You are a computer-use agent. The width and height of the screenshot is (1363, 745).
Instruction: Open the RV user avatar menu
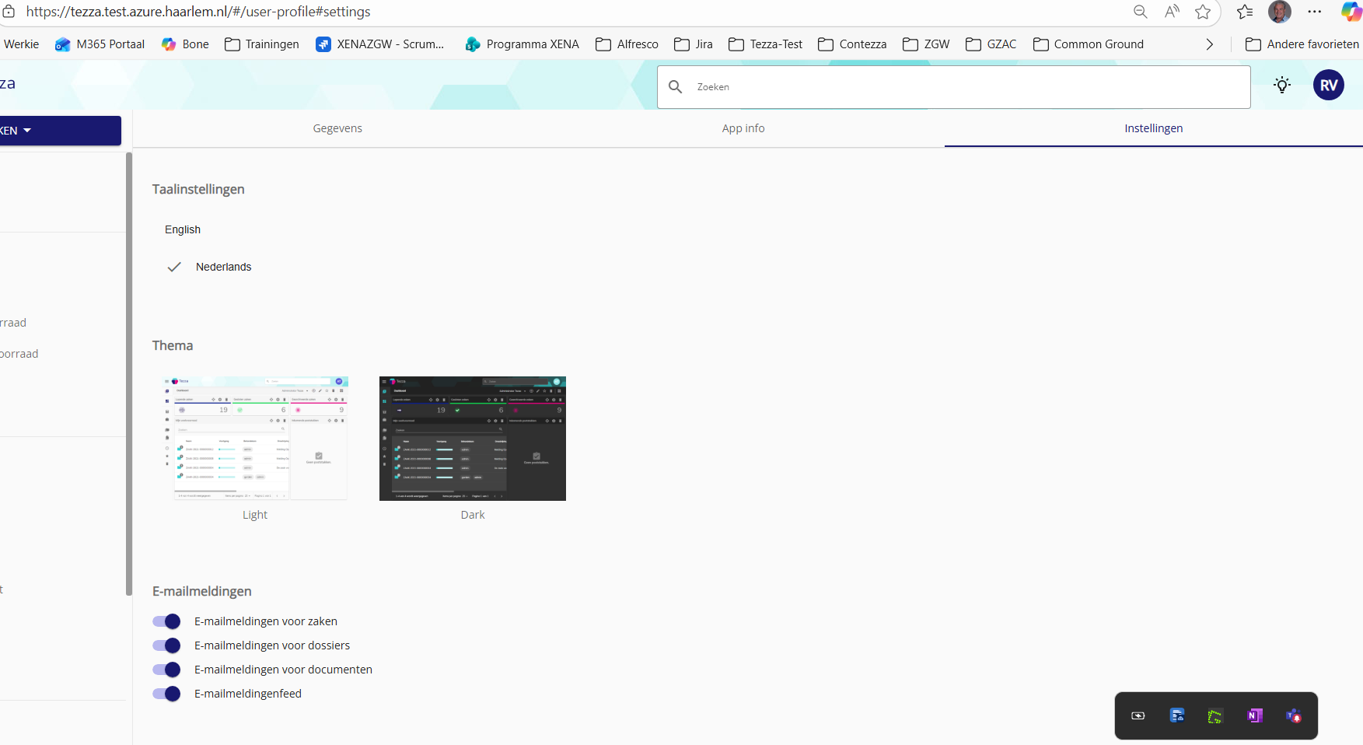1328,86
